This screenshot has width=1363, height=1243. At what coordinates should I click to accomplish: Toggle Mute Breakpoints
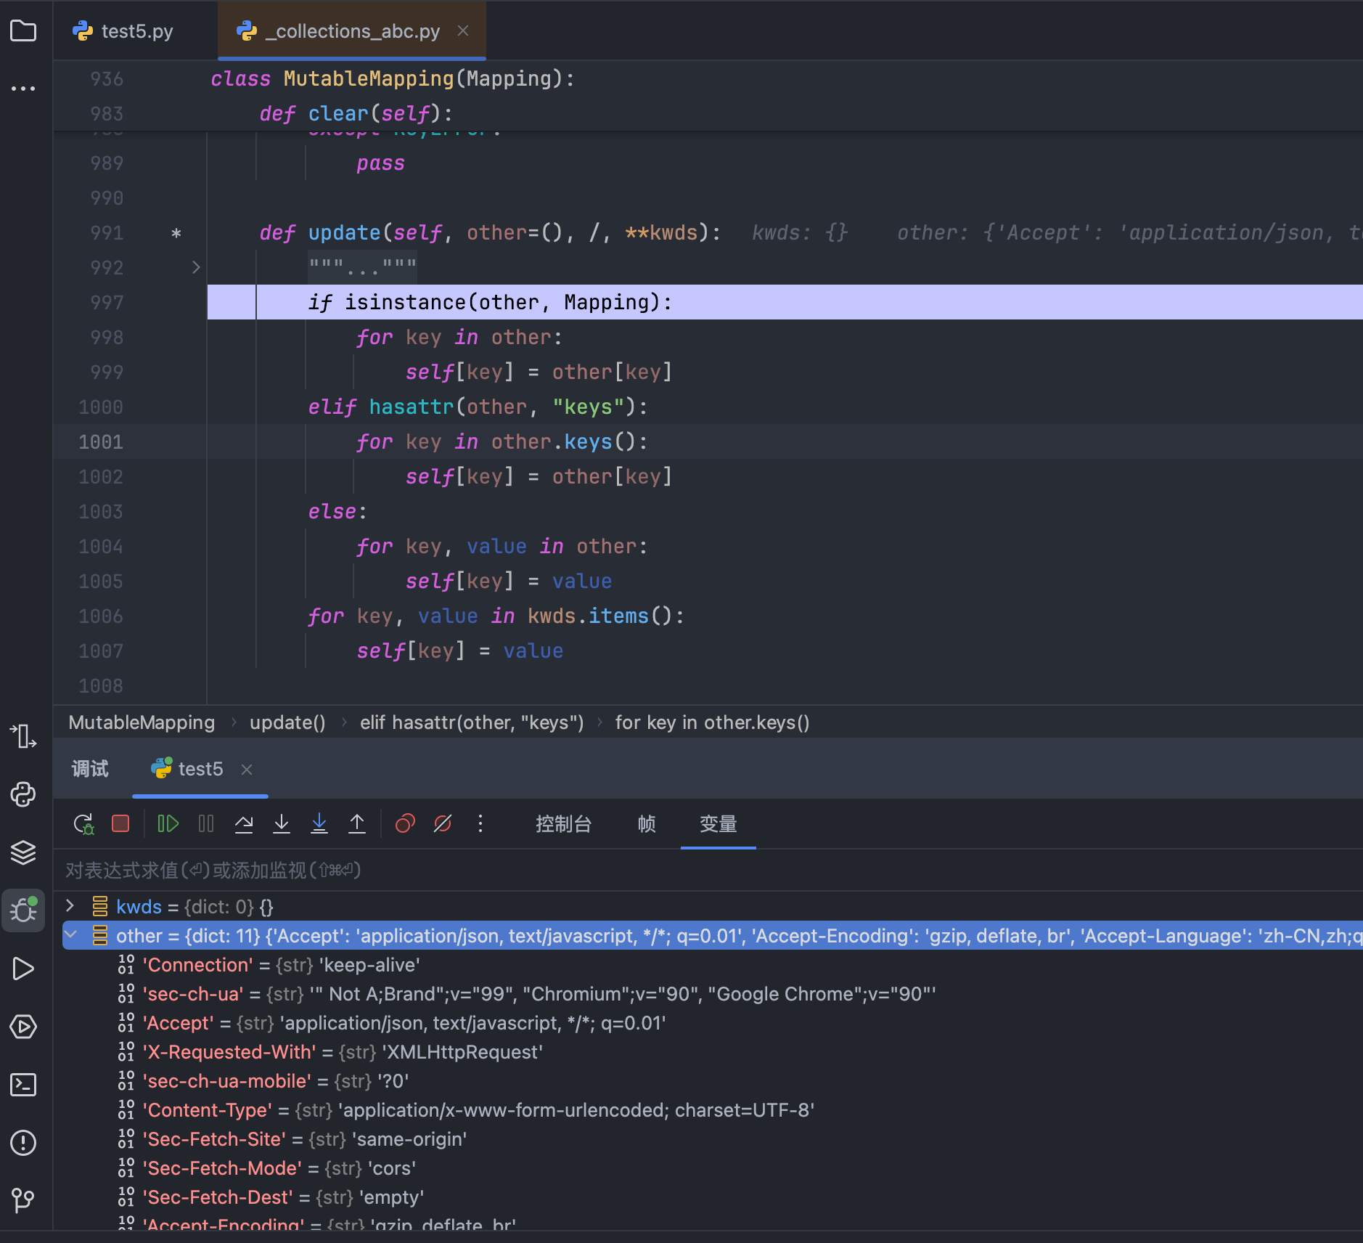click(443, 824)
